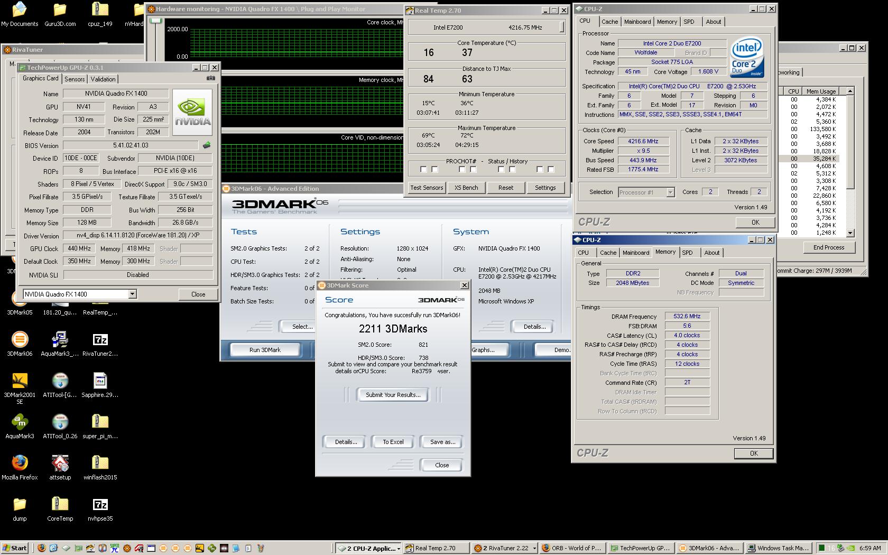Click Super PI quick launch icon
This screenshot has height=555, width=888.
[115, 548]
